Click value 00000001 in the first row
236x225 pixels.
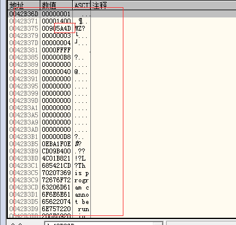56,14
